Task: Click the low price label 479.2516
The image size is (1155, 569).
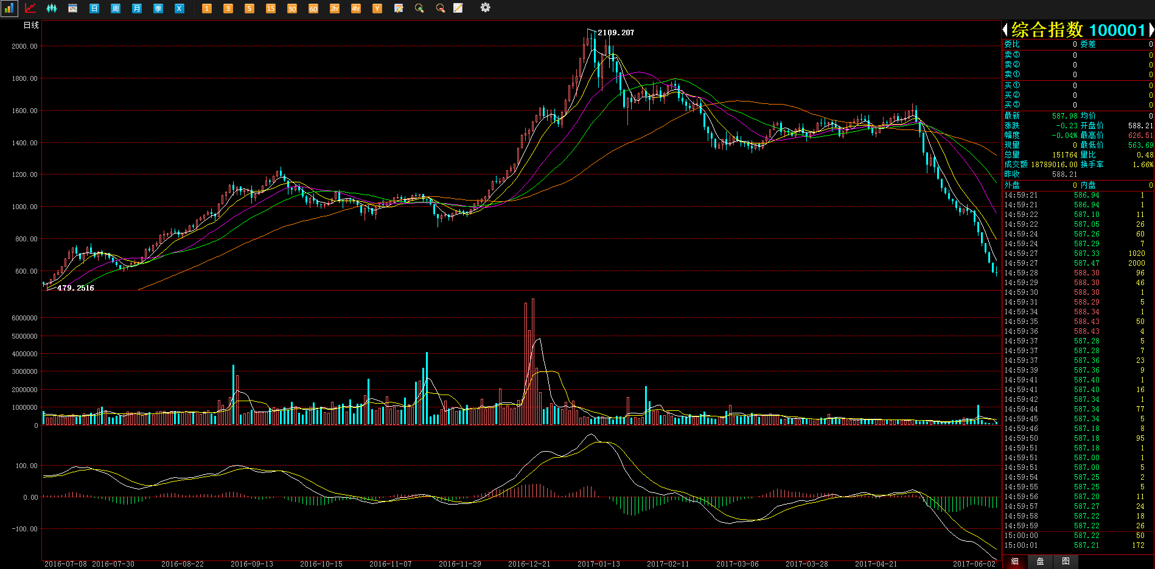Action: [x=75, y=288]
